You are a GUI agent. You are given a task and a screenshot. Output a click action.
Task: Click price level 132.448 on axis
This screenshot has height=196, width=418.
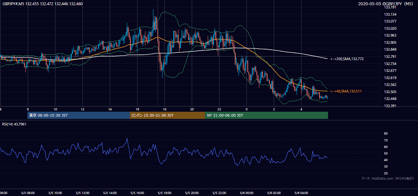(x=390, y=99)
